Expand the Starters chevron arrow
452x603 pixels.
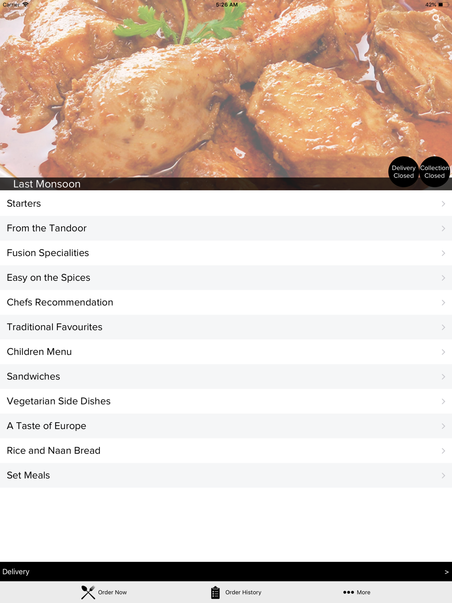pyautogui.click(x=443, y=204)
